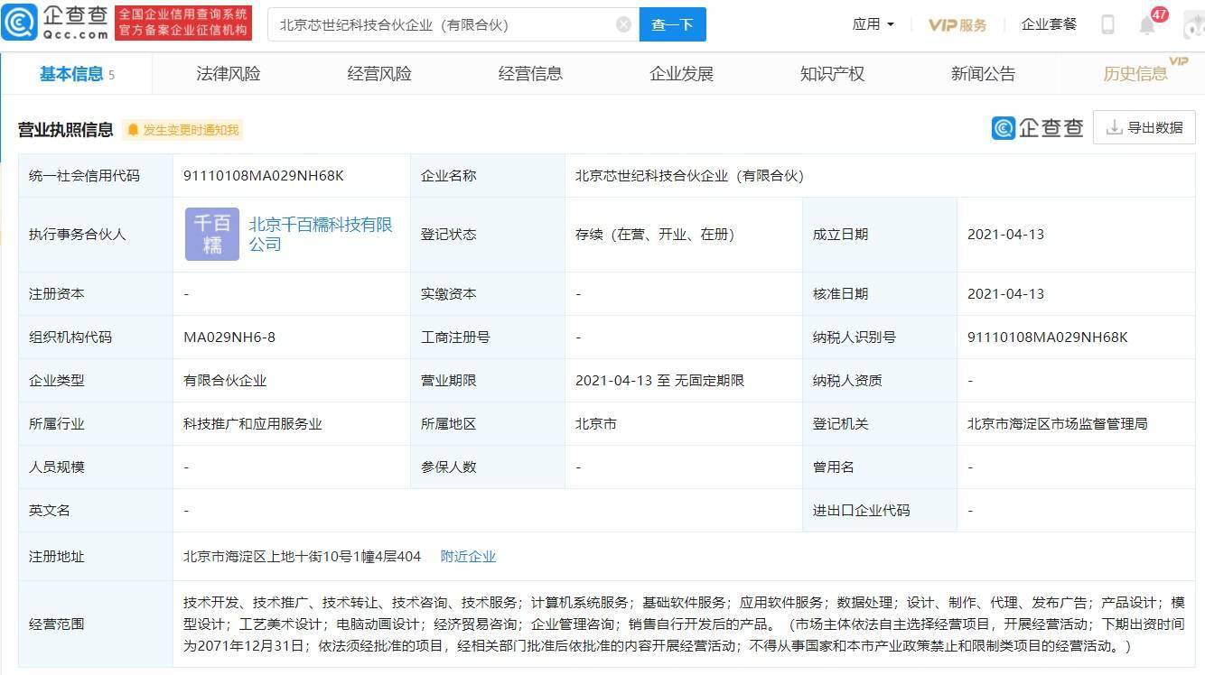This screenshot has height=675, width=1205.
Task: Click the 所属行业 value 科技推广和应用服务业
Action: pos(253,424)
